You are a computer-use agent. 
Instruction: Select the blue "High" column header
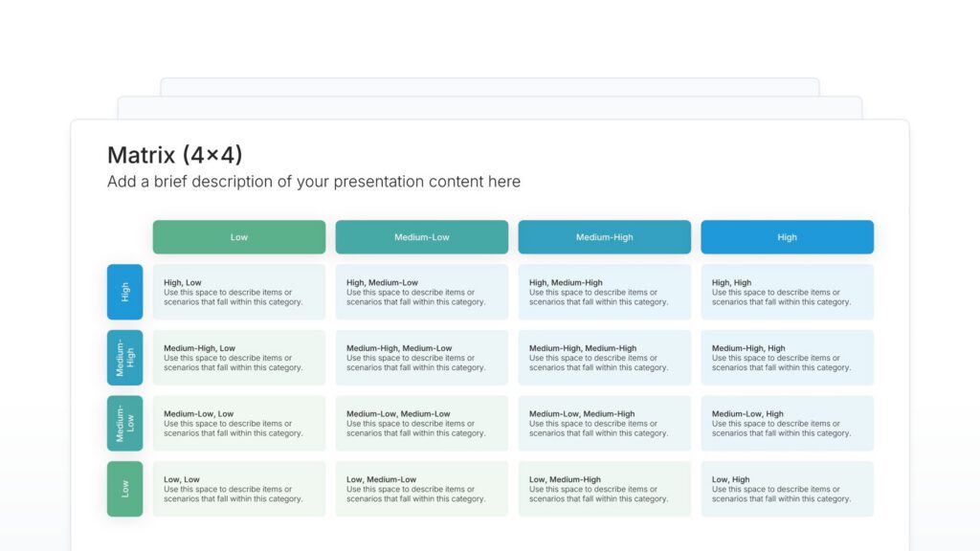pyautogui.click(x=787, y=237)
